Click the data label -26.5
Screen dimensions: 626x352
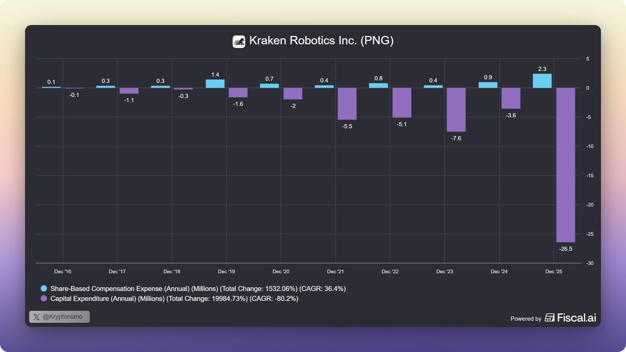pyautogui.click(x=565, y=249)
